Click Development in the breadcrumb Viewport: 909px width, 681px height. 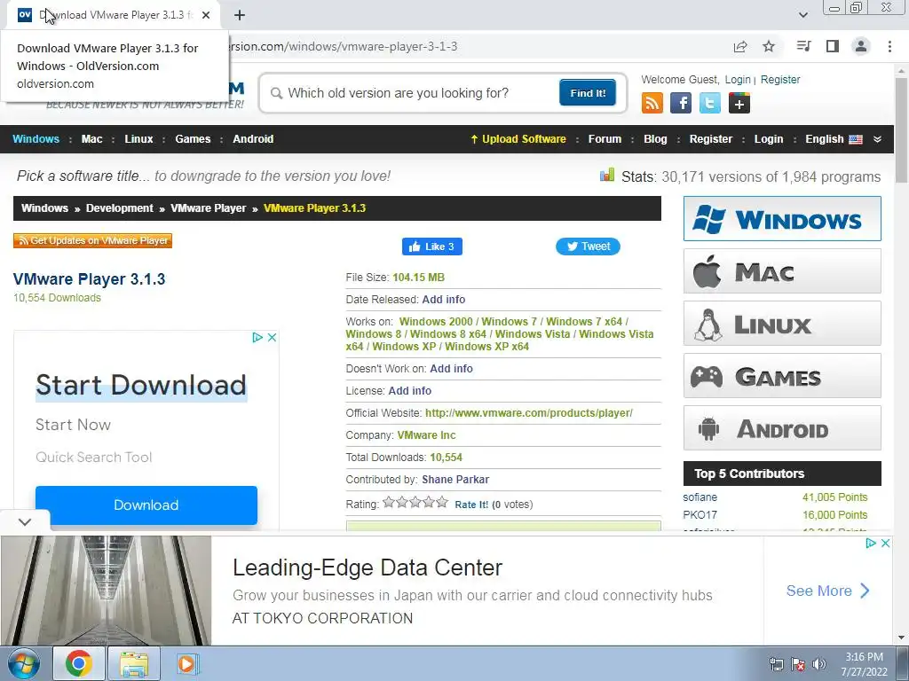(120, 208)
